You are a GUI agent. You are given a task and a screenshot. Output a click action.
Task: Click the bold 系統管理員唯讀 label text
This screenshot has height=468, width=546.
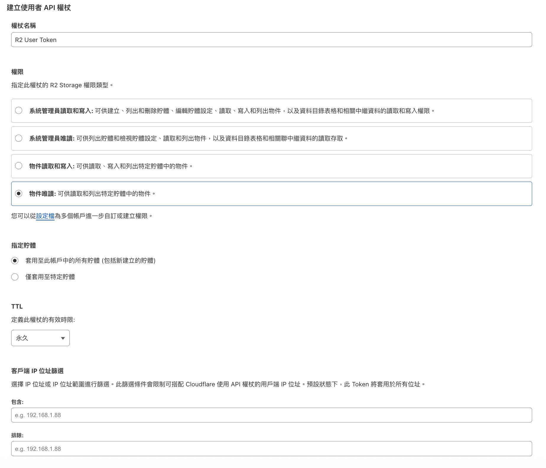point(52,138)
